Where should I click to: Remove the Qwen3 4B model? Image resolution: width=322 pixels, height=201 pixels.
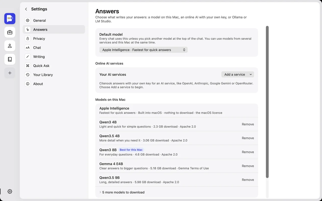point(248,124)
